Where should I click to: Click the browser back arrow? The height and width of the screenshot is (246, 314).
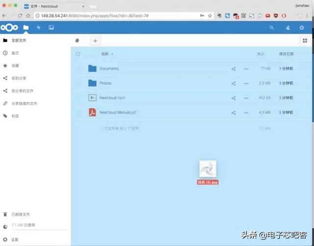pos(4,16)
